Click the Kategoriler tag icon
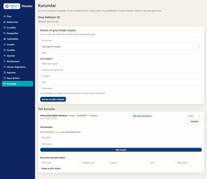The image size is (207, 179). pyautogui.click(x=5, y=33)
